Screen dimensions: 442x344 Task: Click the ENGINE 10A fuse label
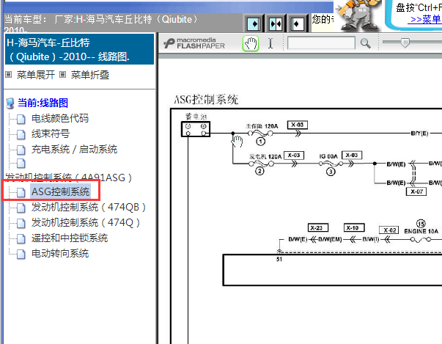tap(421, 231)
